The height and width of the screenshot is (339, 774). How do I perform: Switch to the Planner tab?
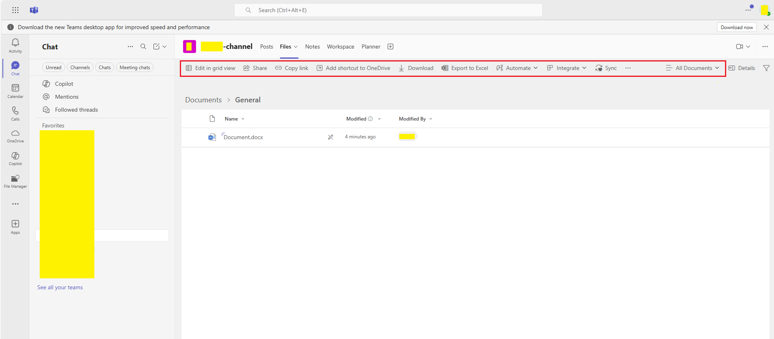(371, 47)
